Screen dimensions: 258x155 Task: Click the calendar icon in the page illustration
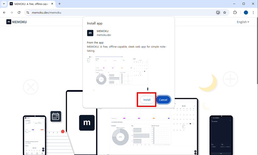coord(56,117)
